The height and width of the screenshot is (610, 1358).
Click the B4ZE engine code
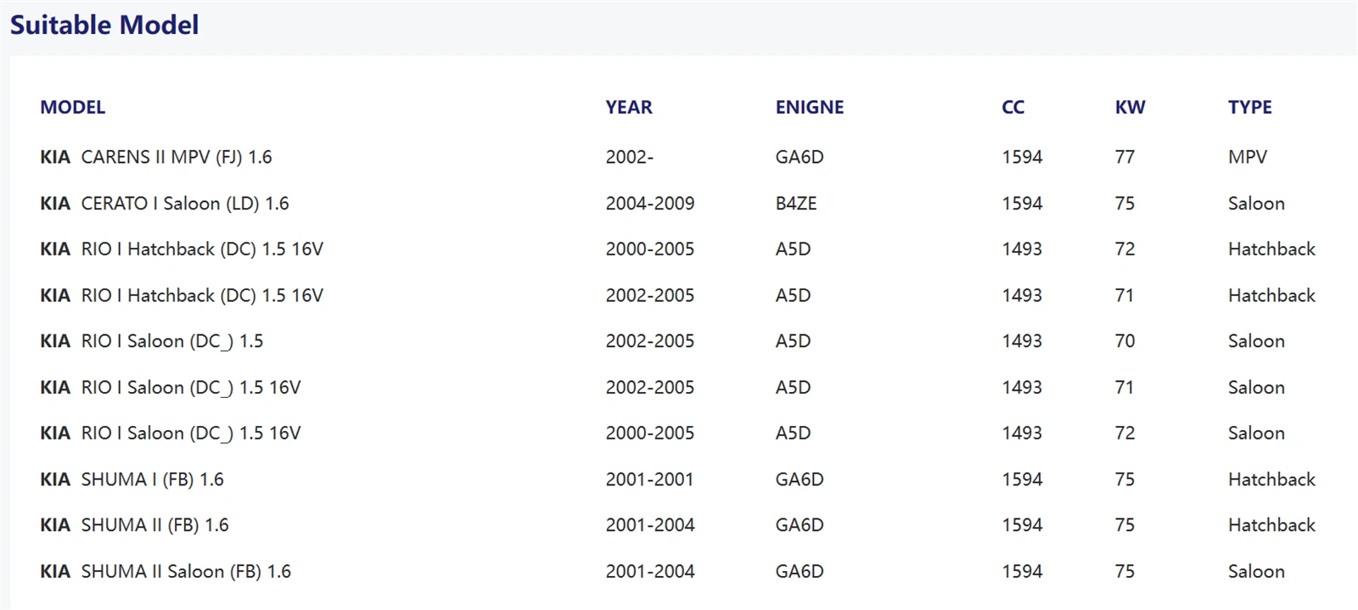[796, 204]
